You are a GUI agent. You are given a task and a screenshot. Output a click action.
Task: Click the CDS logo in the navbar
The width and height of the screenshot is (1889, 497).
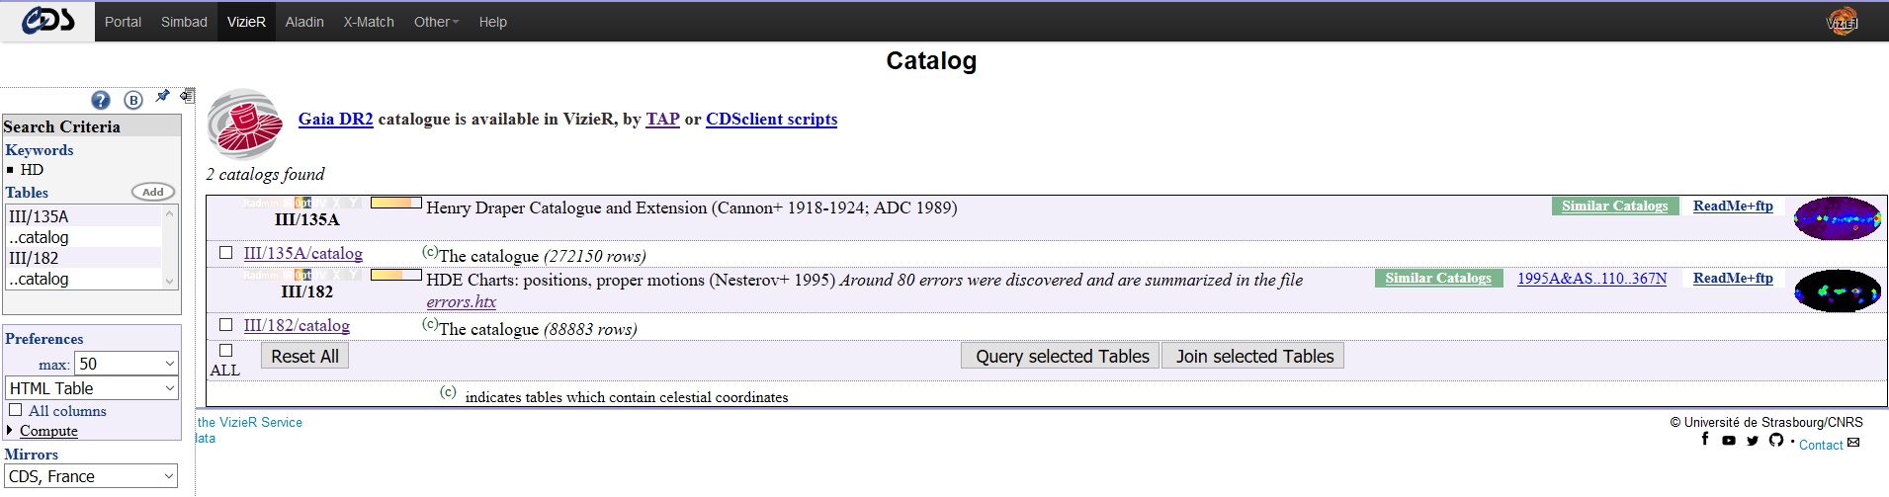pyautogui.click(x=47, y=21)
